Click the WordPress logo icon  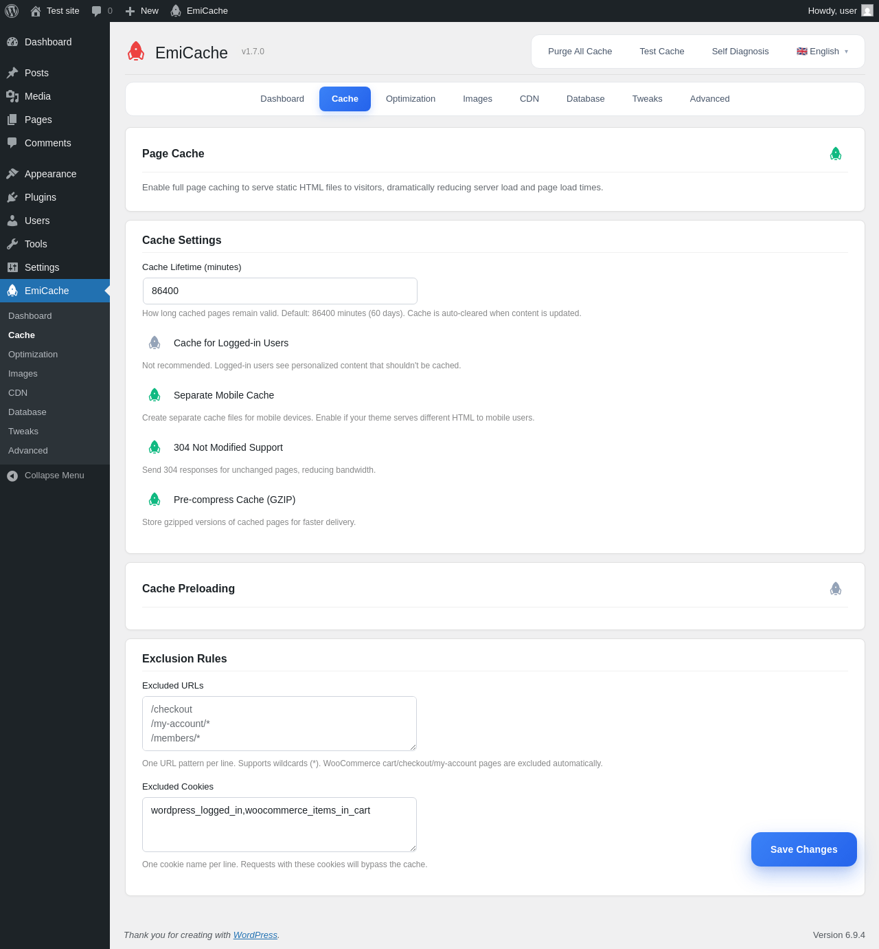pyautogui.click(x=12, y=11)
